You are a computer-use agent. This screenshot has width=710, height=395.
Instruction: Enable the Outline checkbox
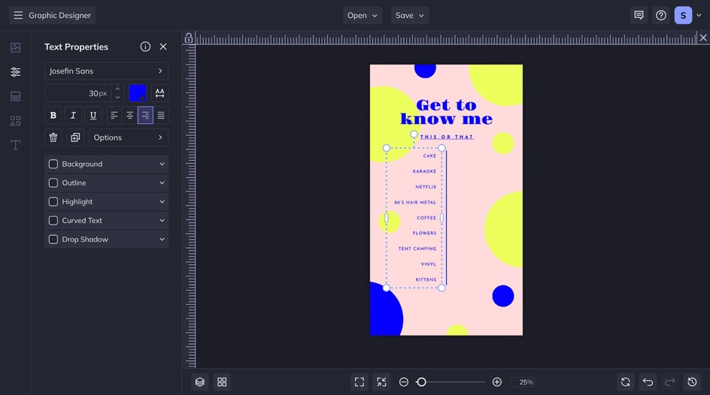pyautogui.click(x=53, y=183)
